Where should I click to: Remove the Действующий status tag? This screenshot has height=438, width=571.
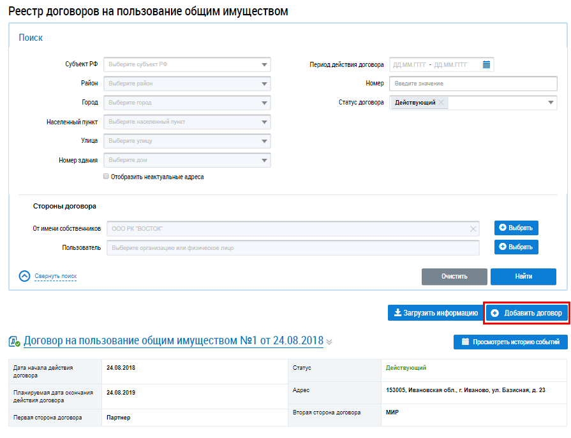pyautogui.click(x=441, y=103)
